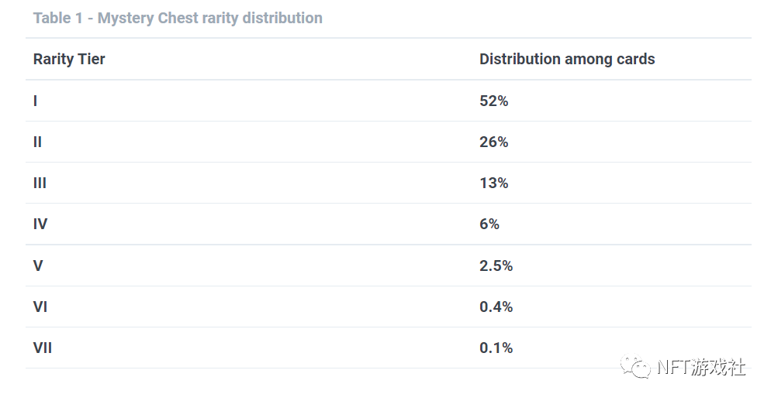This screenshot has height=401, width=771.
Task: Click the WeChat logo watermark icon
Action: pyautogui.click(x=635, y=366)
